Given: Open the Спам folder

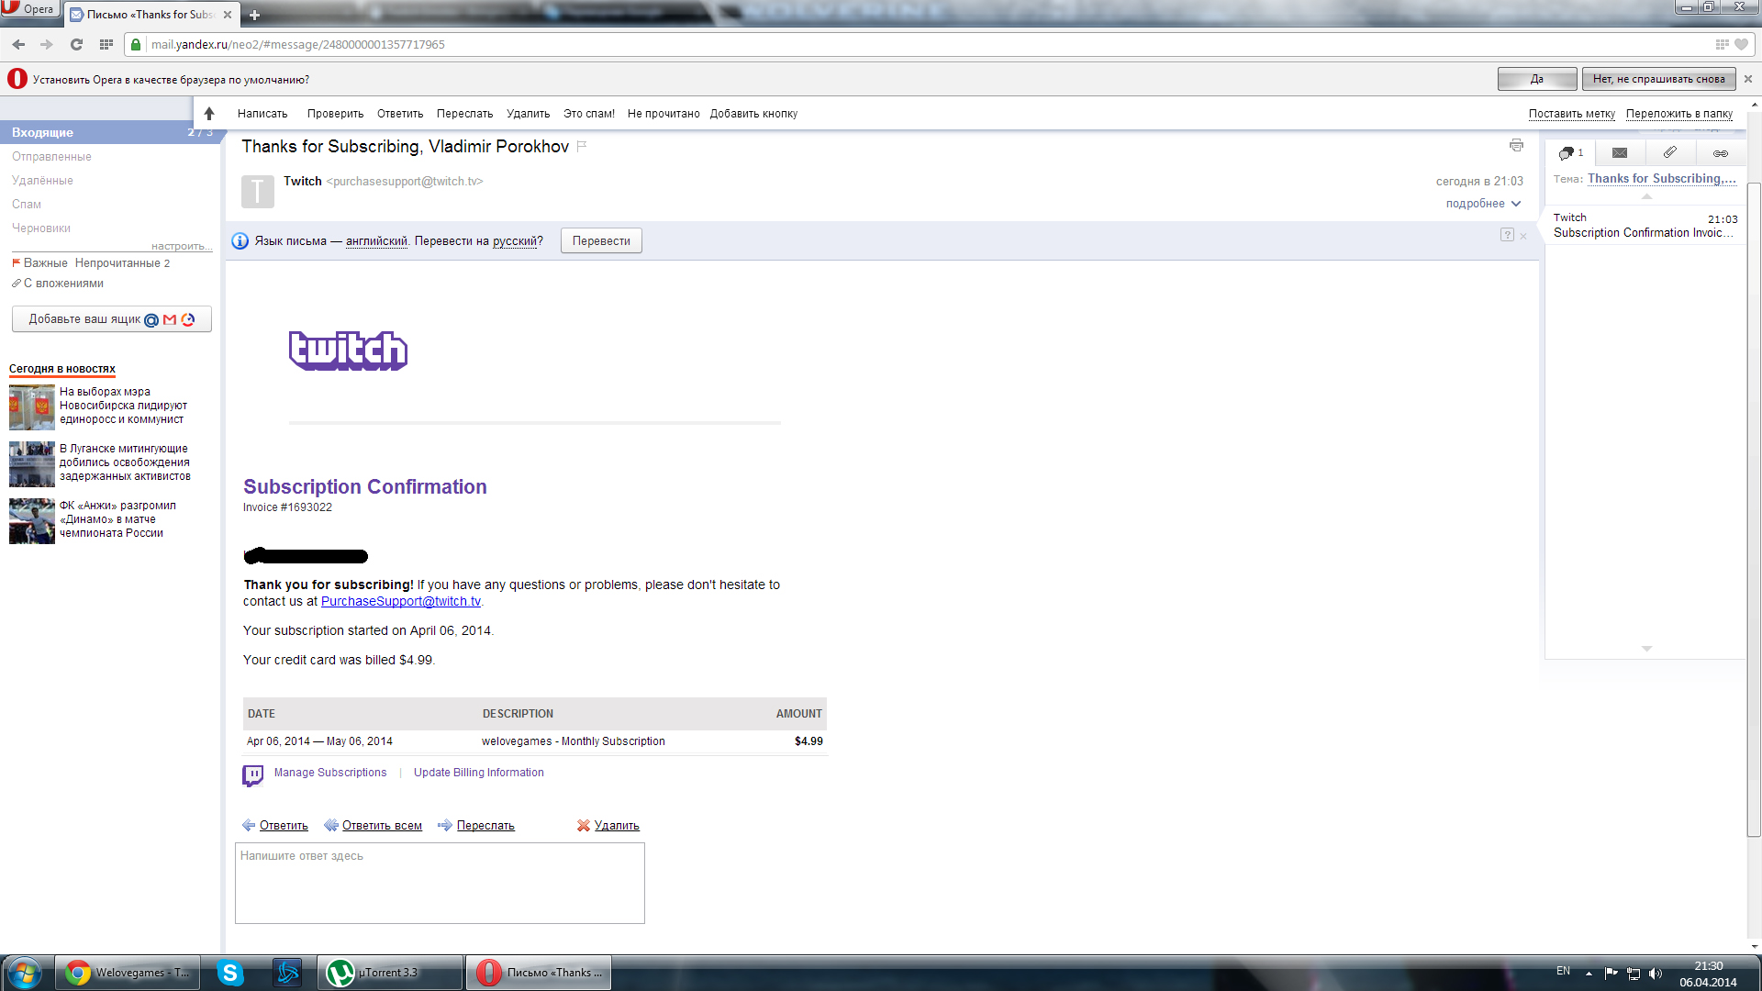Looking at the screenshot, I should click(x=27, y=205).
